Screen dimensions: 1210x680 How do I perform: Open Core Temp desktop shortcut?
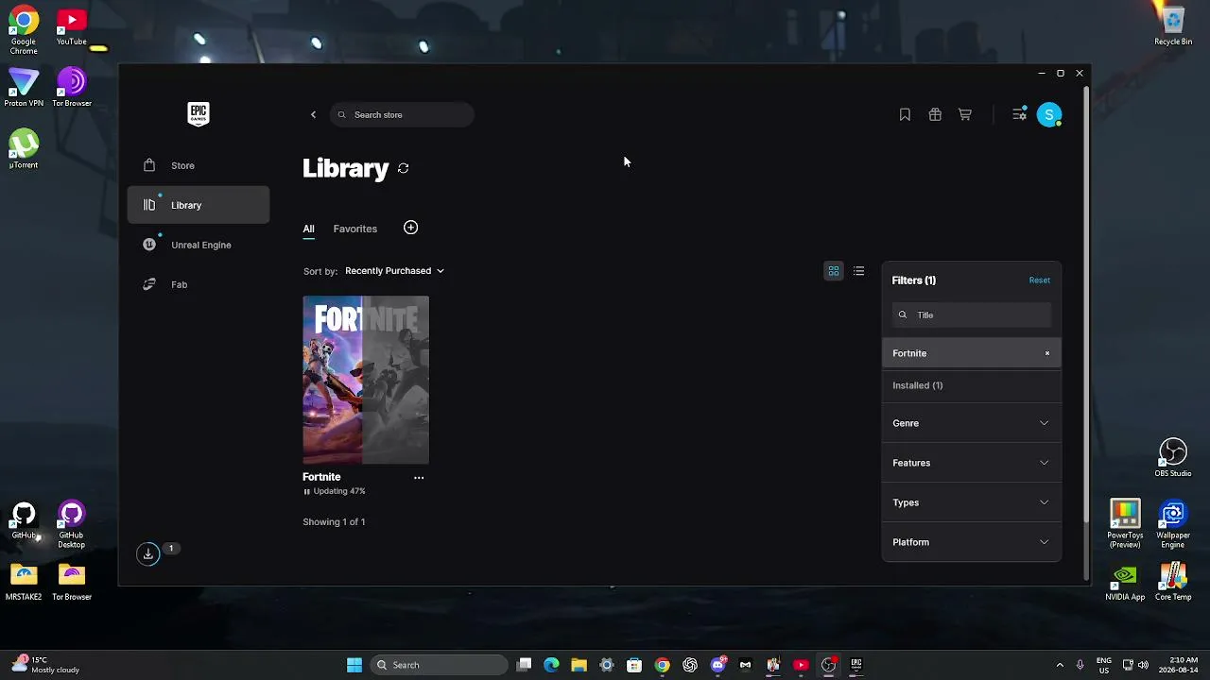[1173, 582]
